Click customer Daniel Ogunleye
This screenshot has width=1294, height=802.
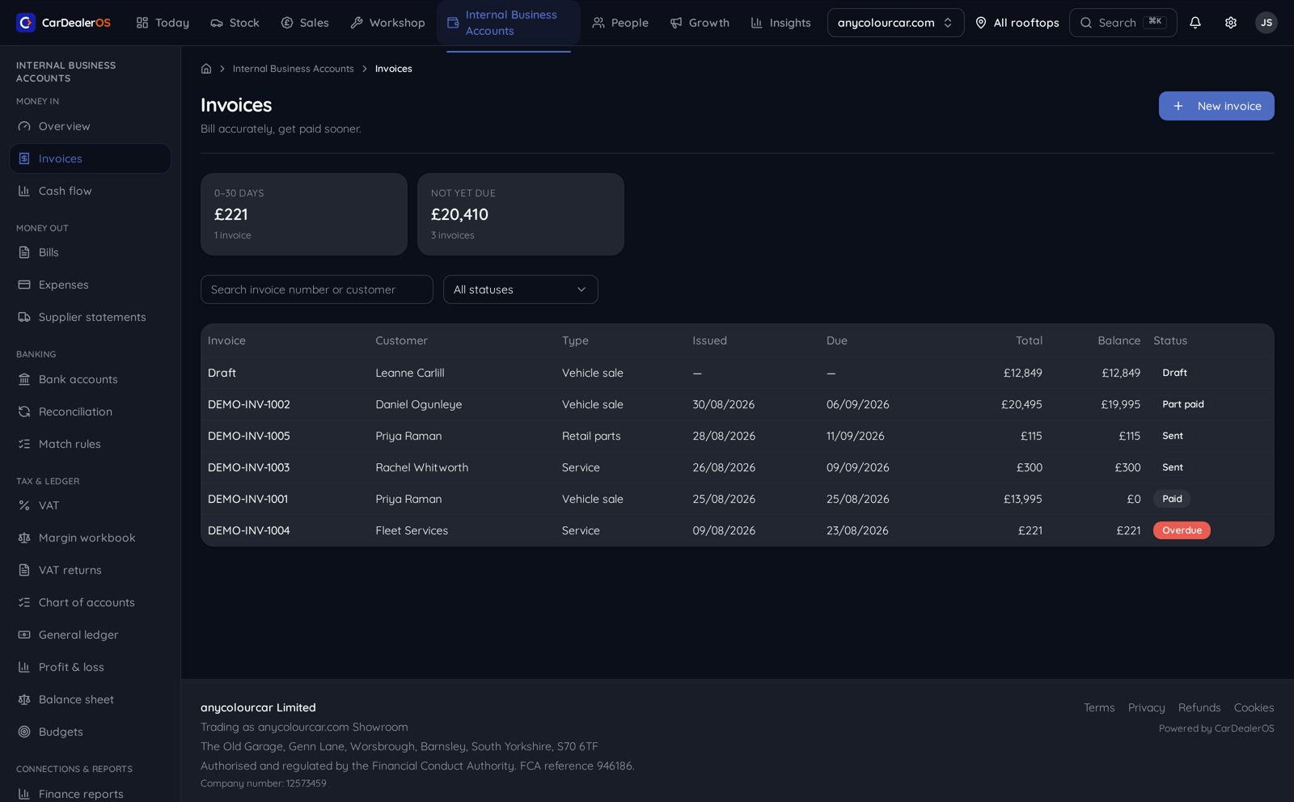click(x=419, y=404)
